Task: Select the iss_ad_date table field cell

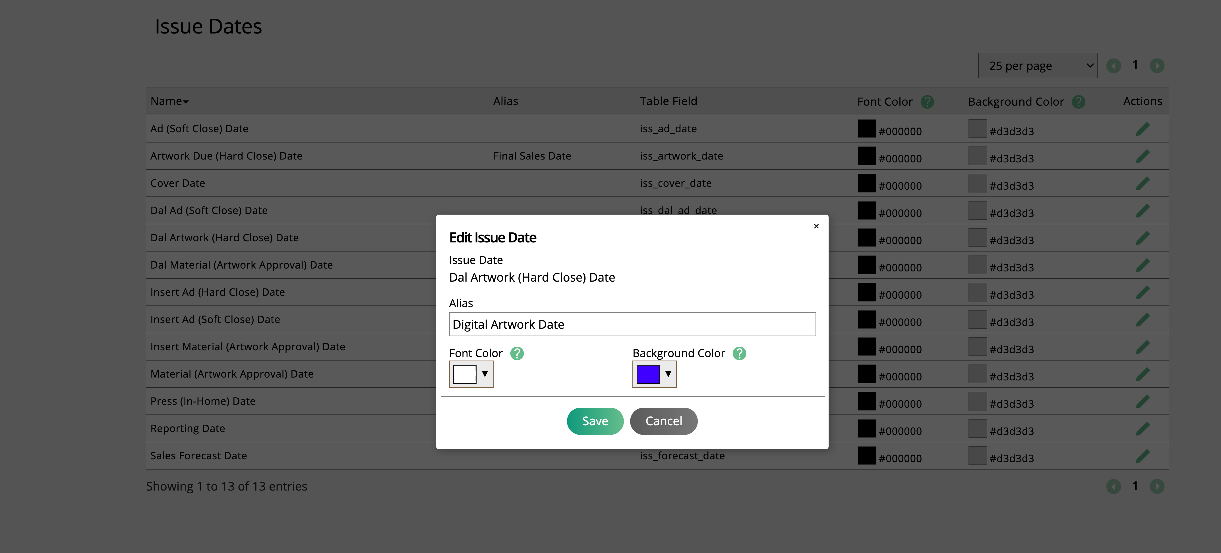Action: click(x=668, y=129)
